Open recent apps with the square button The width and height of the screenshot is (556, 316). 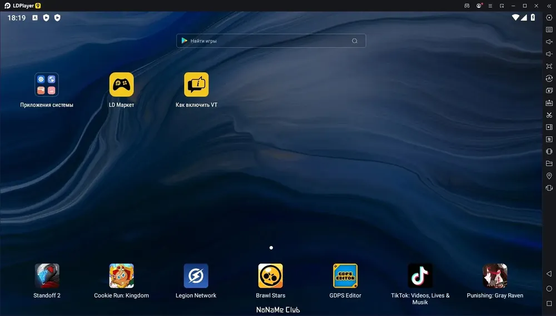coord(549,304)
